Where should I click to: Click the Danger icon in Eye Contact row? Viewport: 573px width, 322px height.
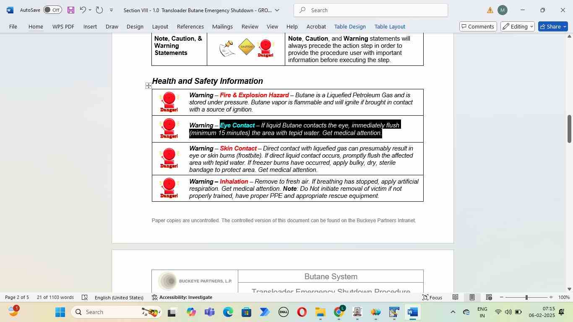[169, 129]
